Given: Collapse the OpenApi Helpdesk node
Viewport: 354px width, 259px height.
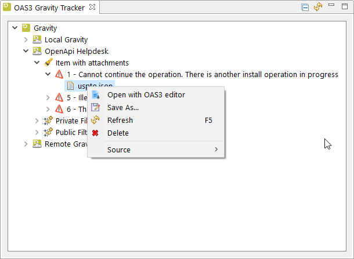Looking at the screenshot, I should point(26,51).
